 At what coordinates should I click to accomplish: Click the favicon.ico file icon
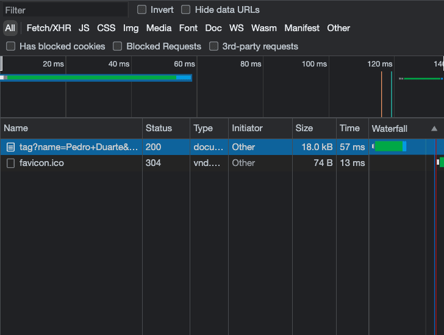(x=10, y=163)
